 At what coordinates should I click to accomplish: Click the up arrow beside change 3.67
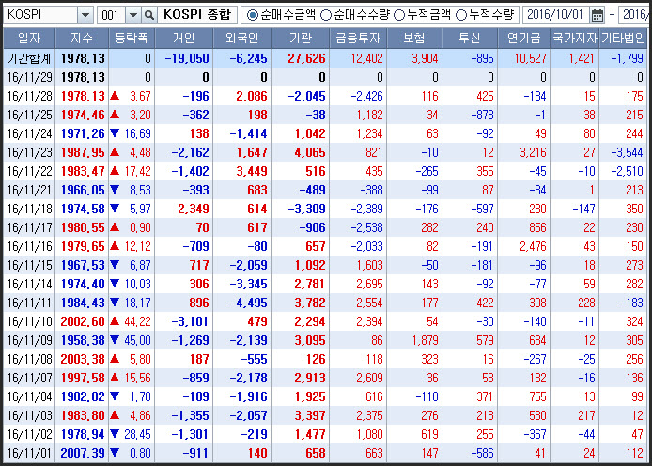pyautogui.click(x=115, y=96)
